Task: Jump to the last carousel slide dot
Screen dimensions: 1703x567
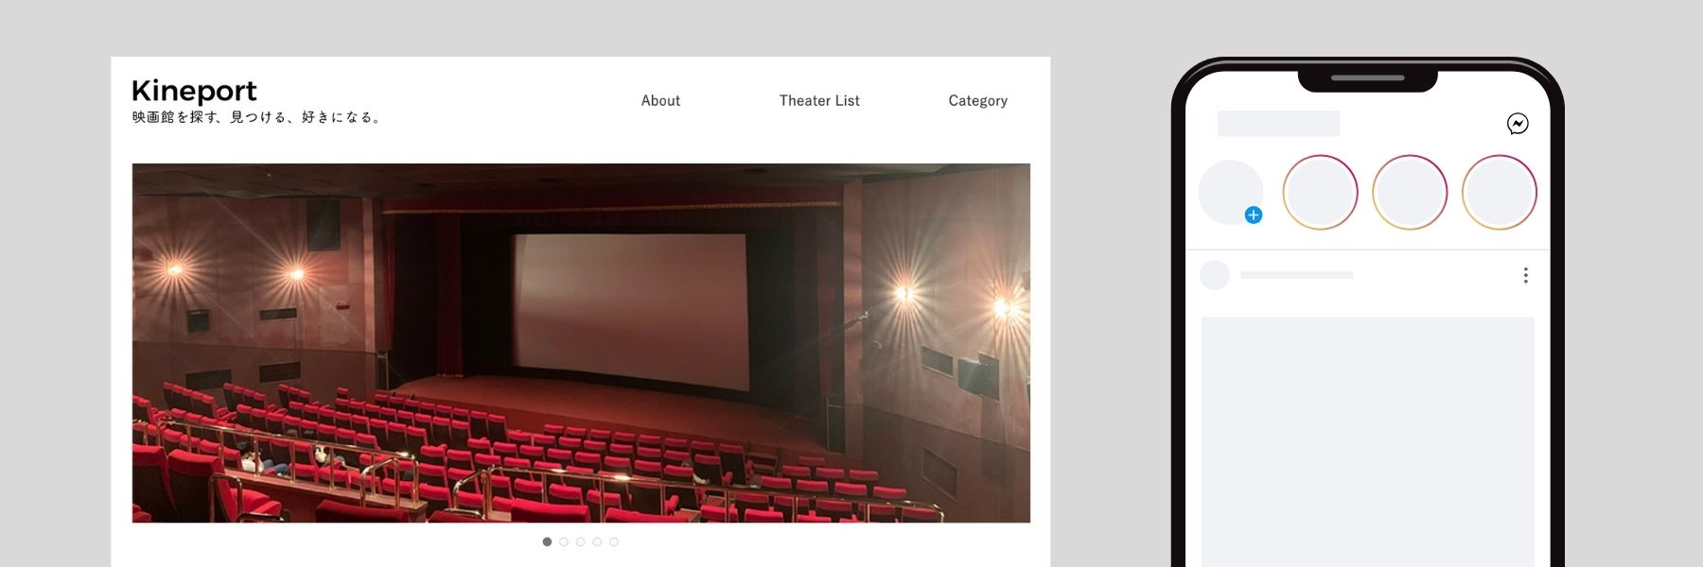Action: [614, 541]
